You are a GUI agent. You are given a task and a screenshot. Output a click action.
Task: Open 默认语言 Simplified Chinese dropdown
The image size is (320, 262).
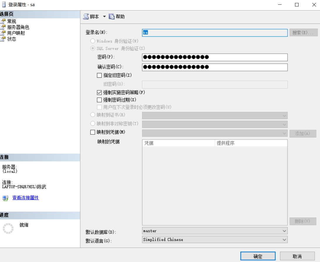click(215, 240)
